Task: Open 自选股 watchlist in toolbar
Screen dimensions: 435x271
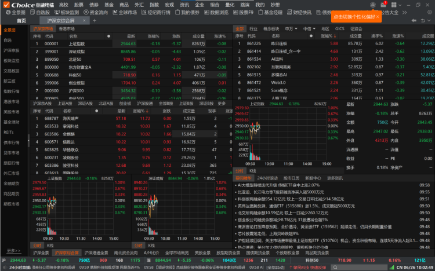Action: point(40,13)
